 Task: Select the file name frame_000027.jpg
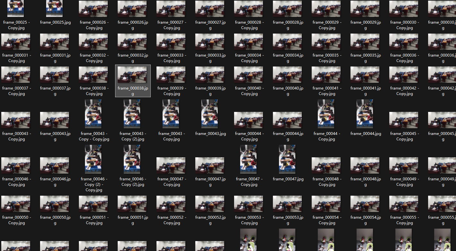210,25
